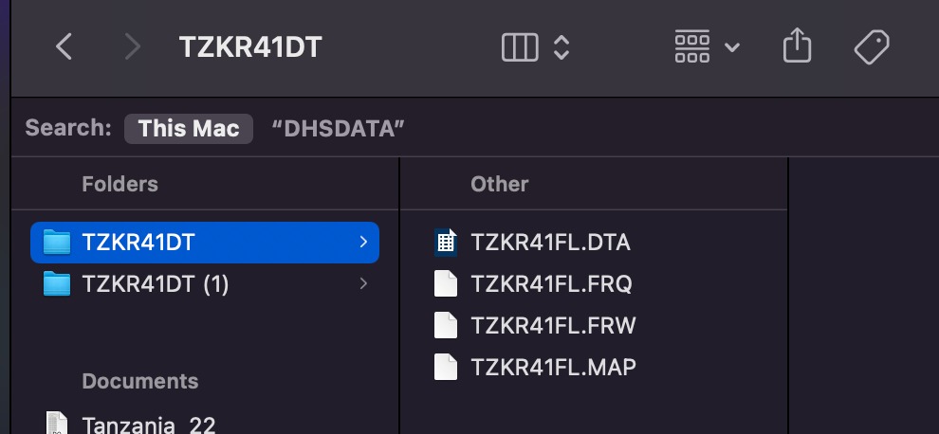Click the TZKR41FL.DTA file icon
The height and width of the screenshot is (434, 939).
[x=446, y=243]
